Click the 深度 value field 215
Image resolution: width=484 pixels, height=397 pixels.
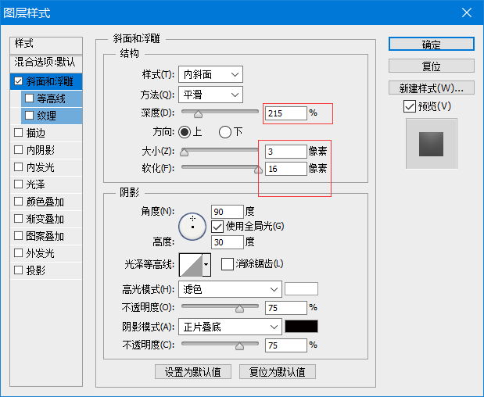click(x=286, y=113)
